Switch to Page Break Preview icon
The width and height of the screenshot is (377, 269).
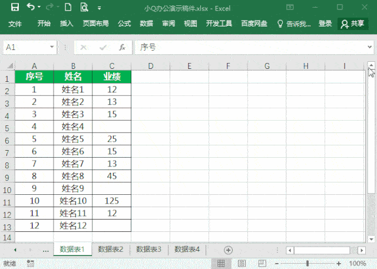pyautogui.click(x=262, y=264)
